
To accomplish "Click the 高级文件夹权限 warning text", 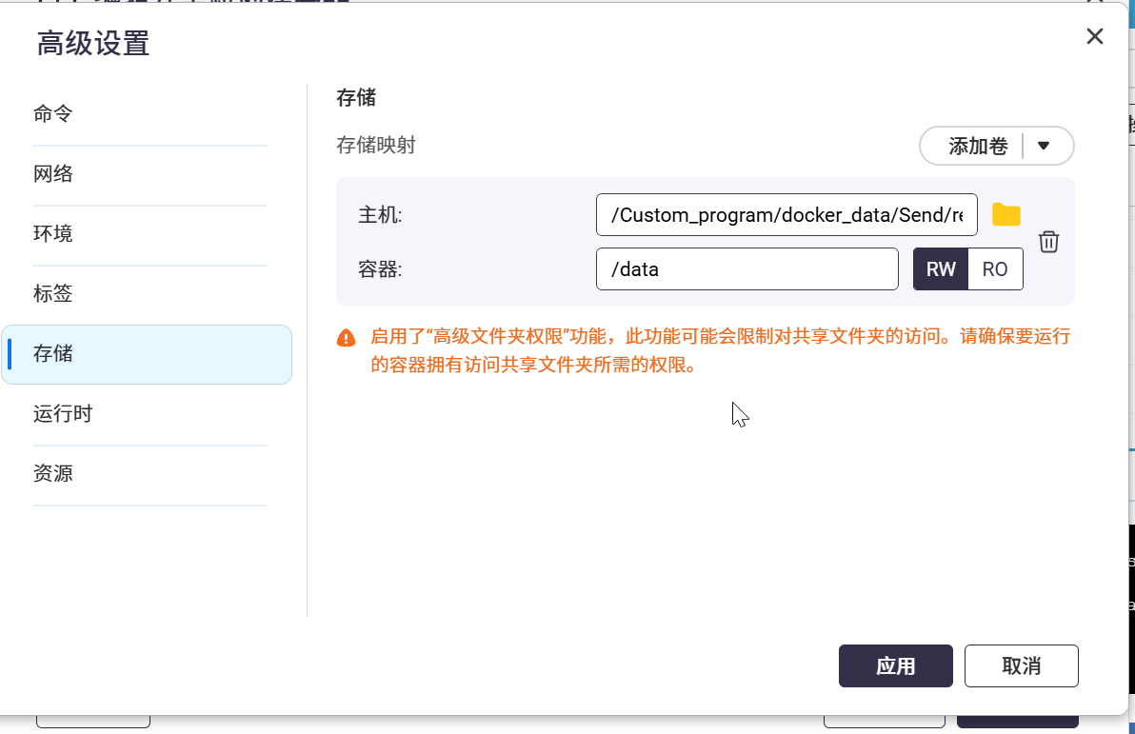I will coord(720,350).
